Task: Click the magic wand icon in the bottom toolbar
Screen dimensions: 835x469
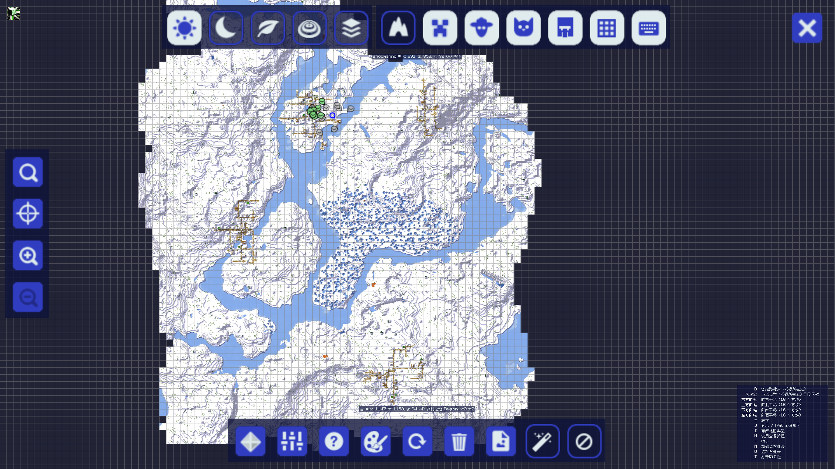Action: click(543, 442)
